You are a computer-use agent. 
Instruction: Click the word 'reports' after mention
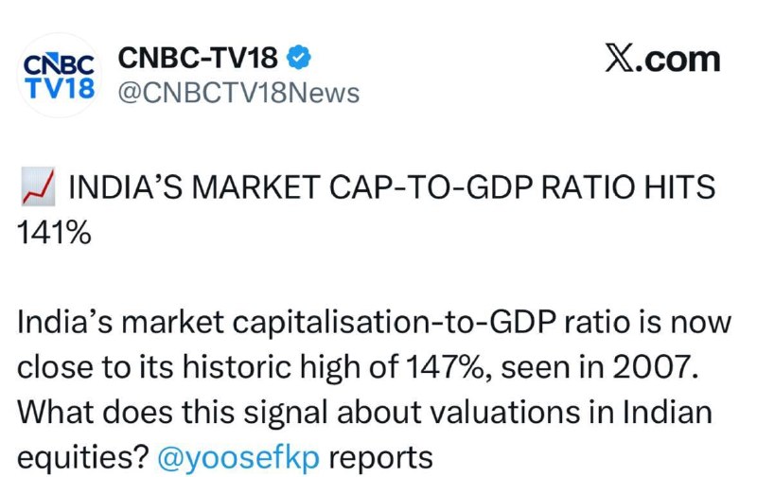click(380, 458)
